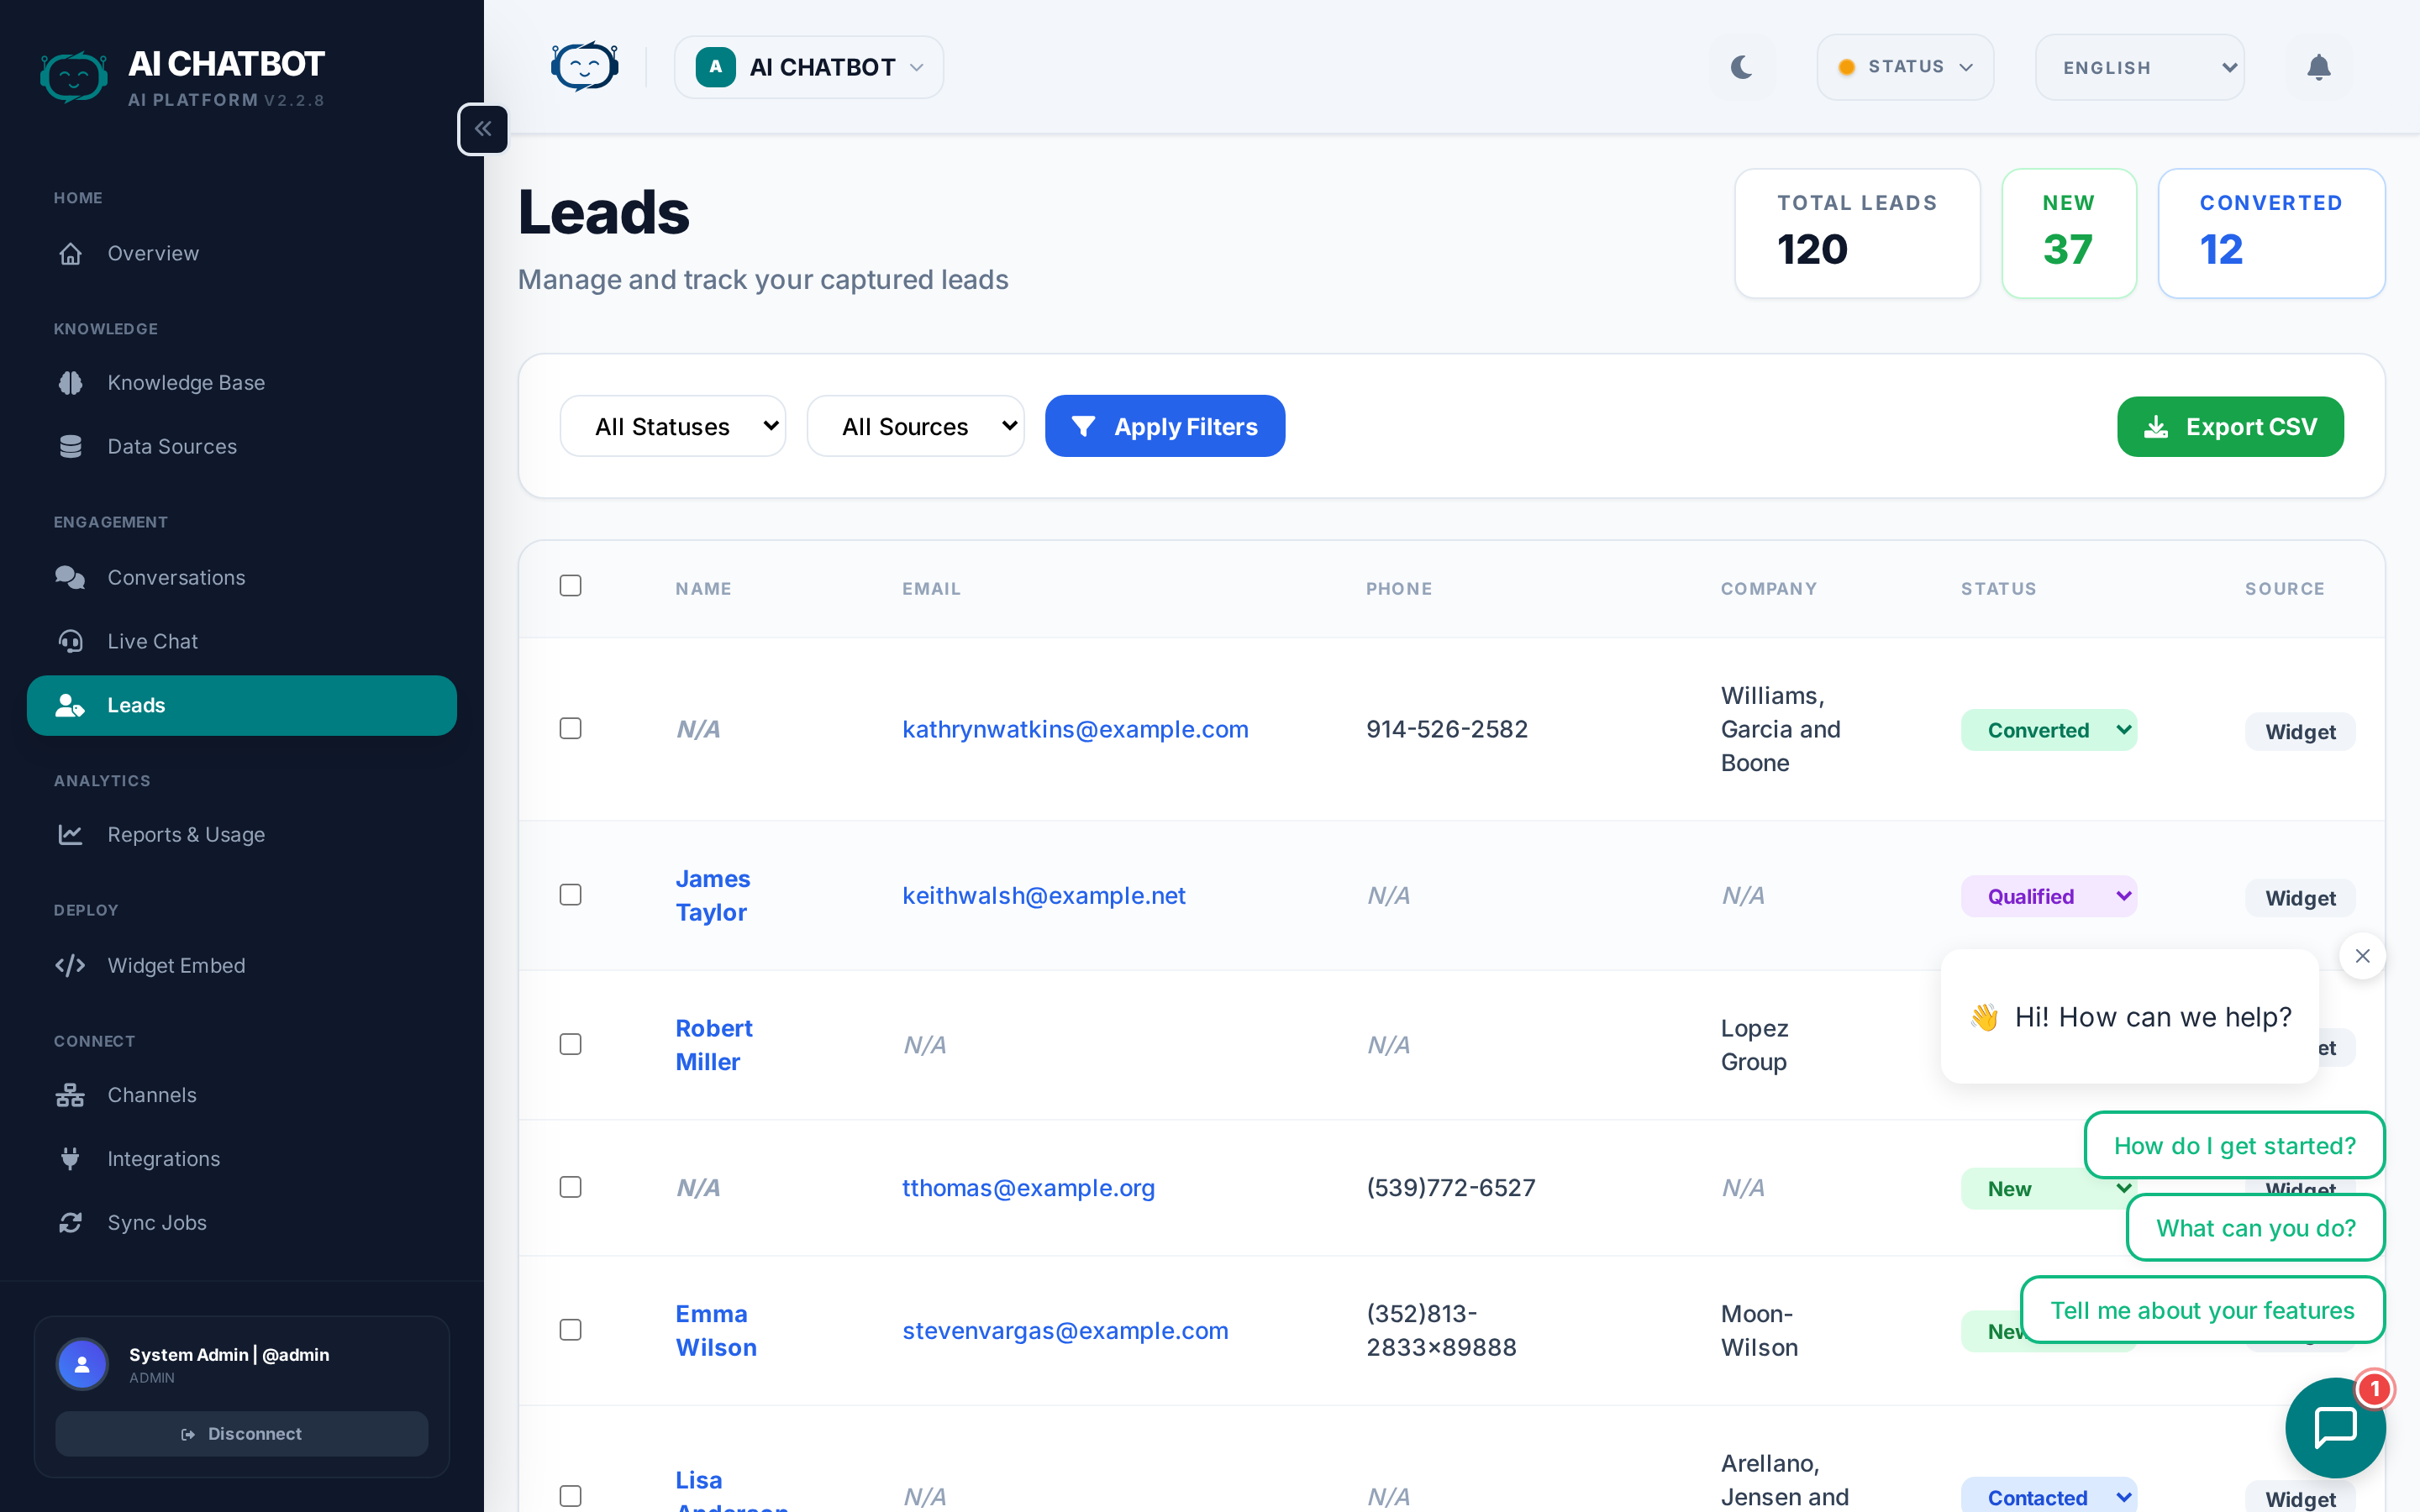
Task: Open the All Statuses dropdown
Action: [x=672, y=425]
